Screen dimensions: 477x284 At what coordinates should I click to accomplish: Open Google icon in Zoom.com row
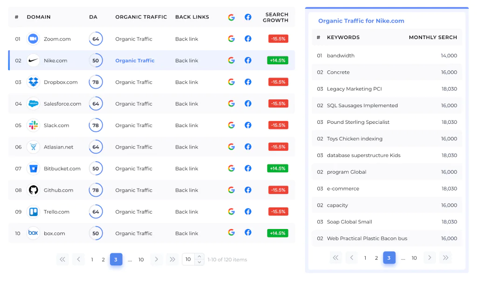[231, 39]
